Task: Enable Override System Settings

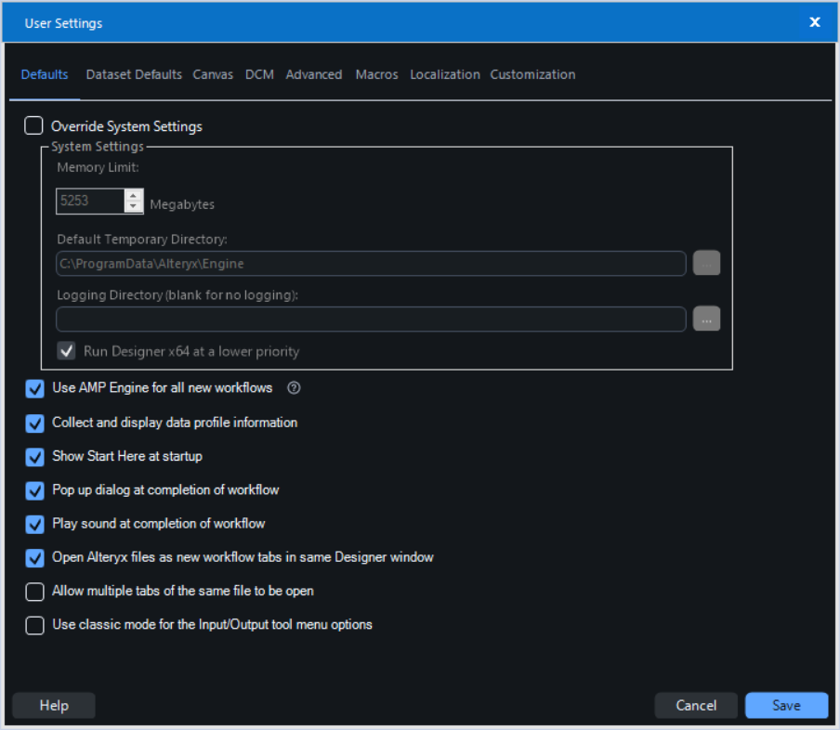Action: coord(33,125)
